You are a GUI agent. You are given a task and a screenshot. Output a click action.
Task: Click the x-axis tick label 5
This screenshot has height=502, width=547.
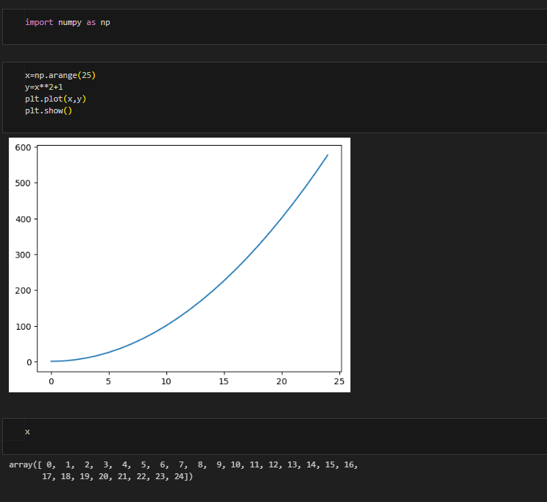pyautogui.click(x=109, y=381)
